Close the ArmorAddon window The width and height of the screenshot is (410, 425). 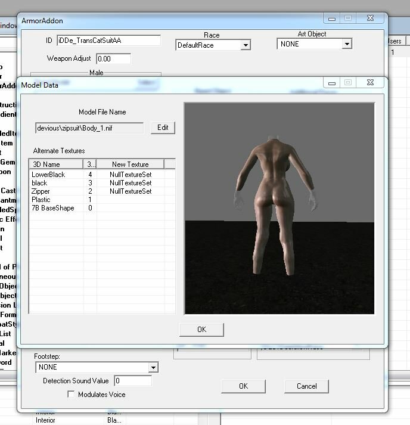(370, 18)
